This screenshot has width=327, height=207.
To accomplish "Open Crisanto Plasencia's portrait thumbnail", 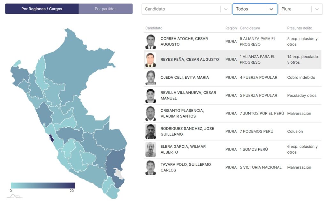I will click(x=150, y=113).
